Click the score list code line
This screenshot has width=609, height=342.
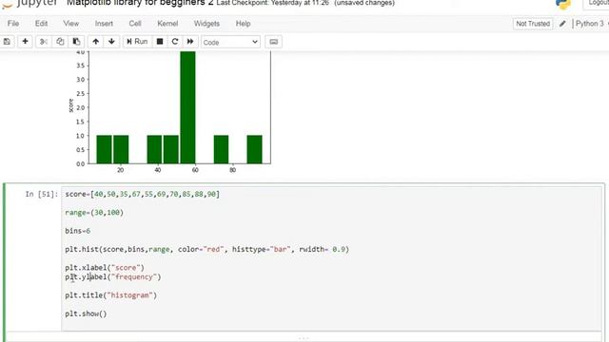tap(142, 194)
